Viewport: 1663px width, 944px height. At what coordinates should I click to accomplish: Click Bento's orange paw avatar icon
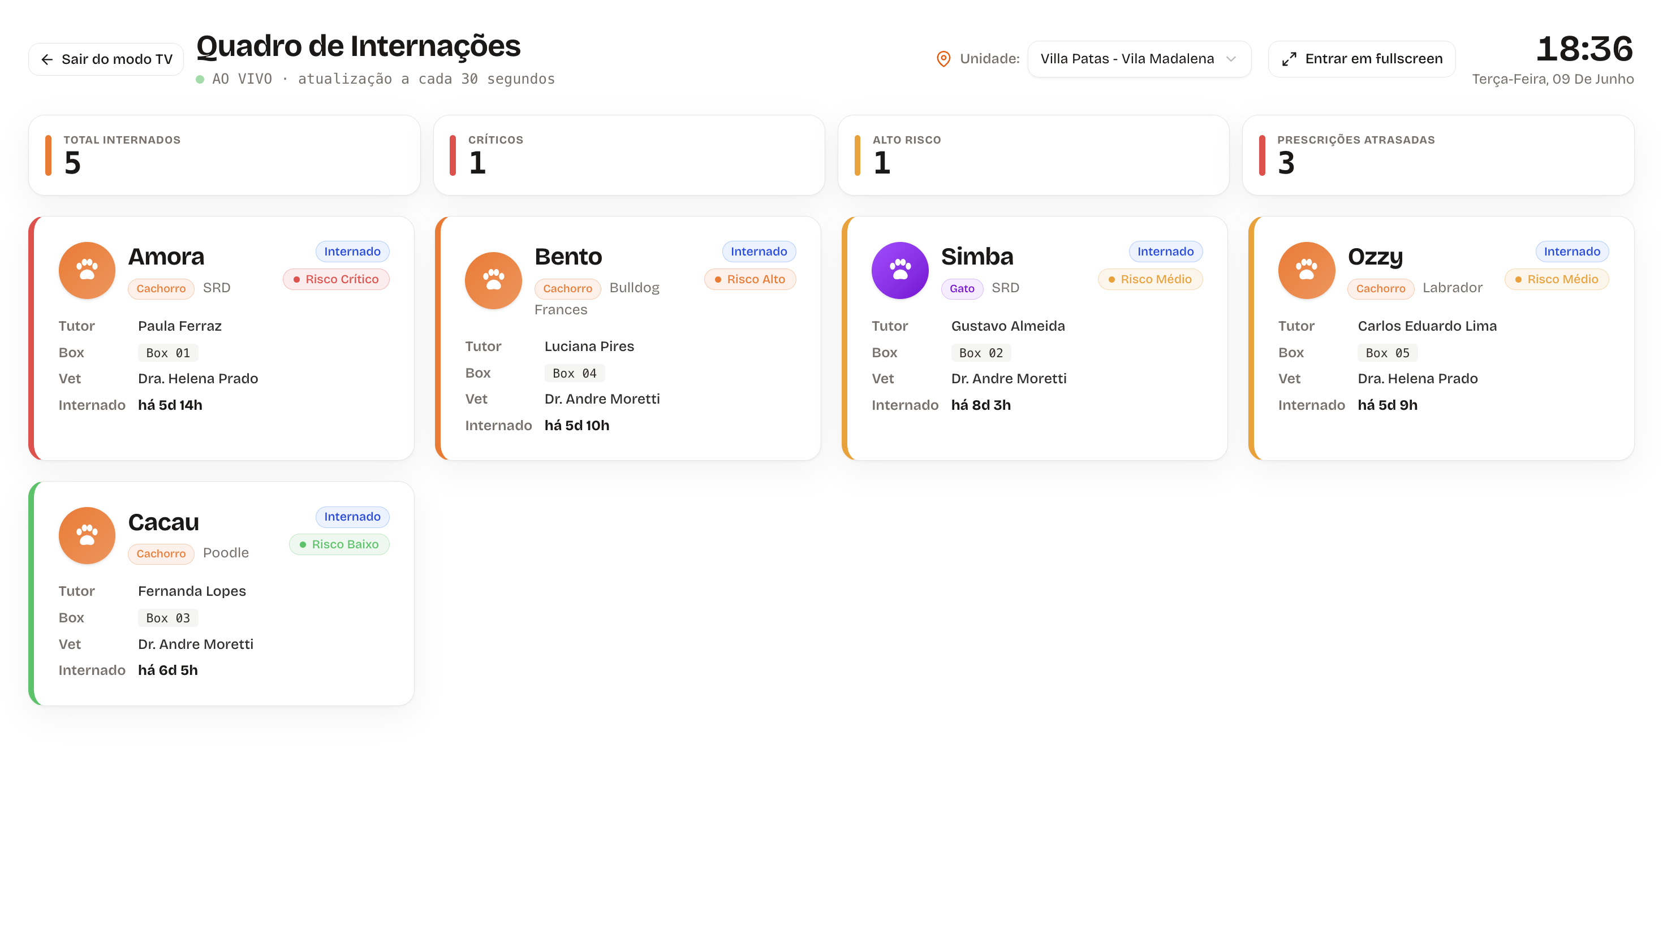(493, 280)
